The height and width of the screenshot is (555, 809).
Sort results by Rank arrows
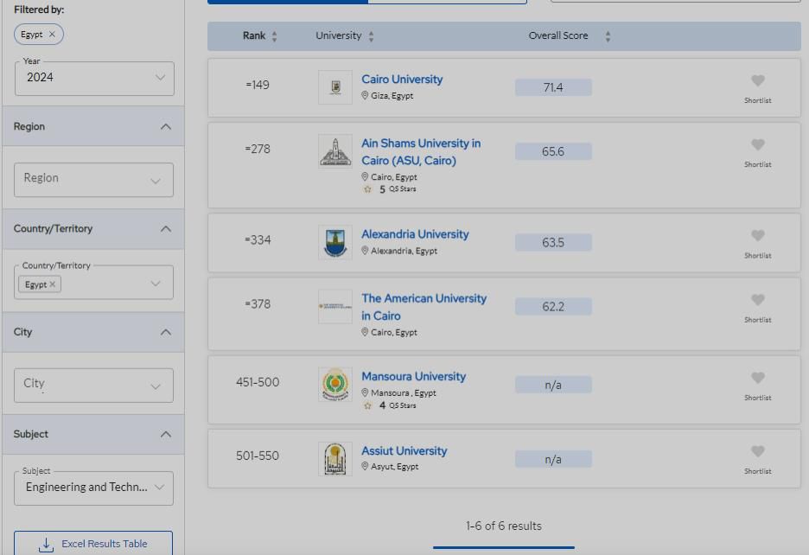click(x=274, y=36)
